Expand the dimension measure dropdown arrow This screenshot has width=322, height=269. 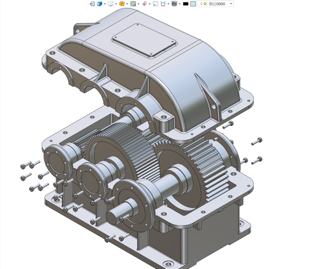[x=168, y=4]
